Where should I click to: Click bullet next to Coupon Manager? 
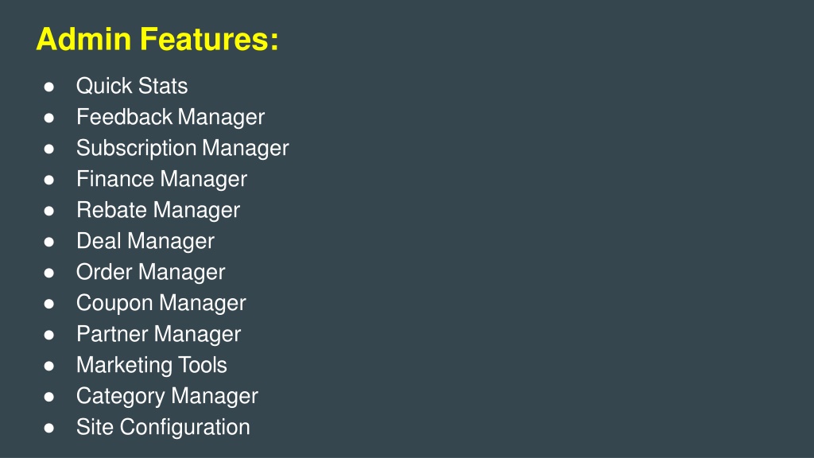click(x=48, y=304)
